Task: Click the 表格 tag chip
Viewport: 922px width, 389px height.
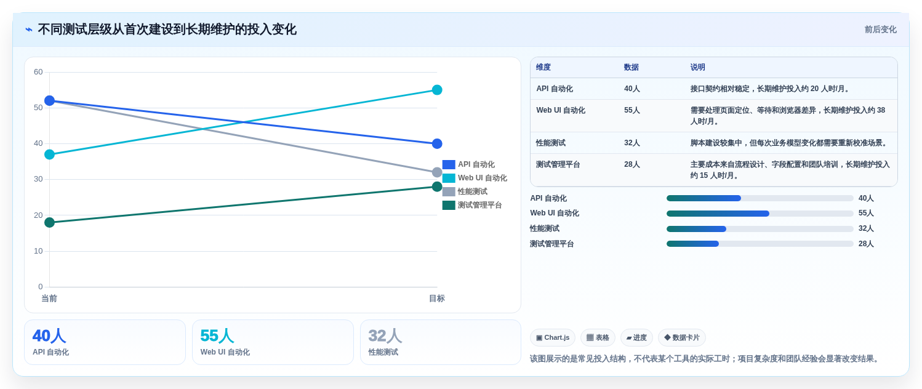Action: tap(598, 337)
